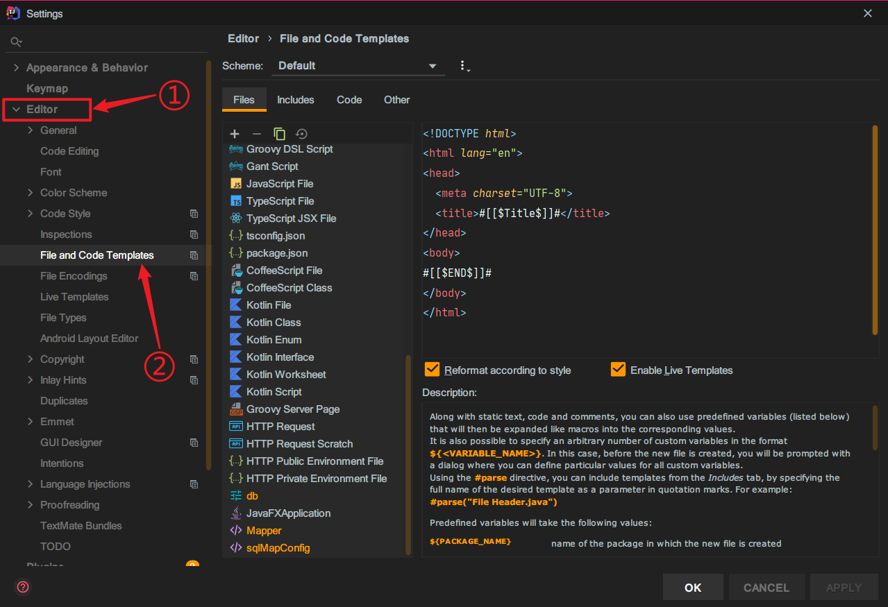Screen dimensions: 888x607
Task: Click the HTTP Request API icon
Action: coord(235,427)
